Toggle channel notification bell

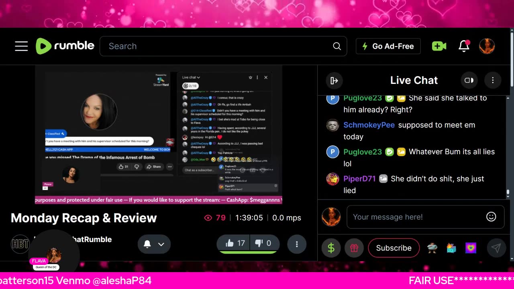coord(147,244)
